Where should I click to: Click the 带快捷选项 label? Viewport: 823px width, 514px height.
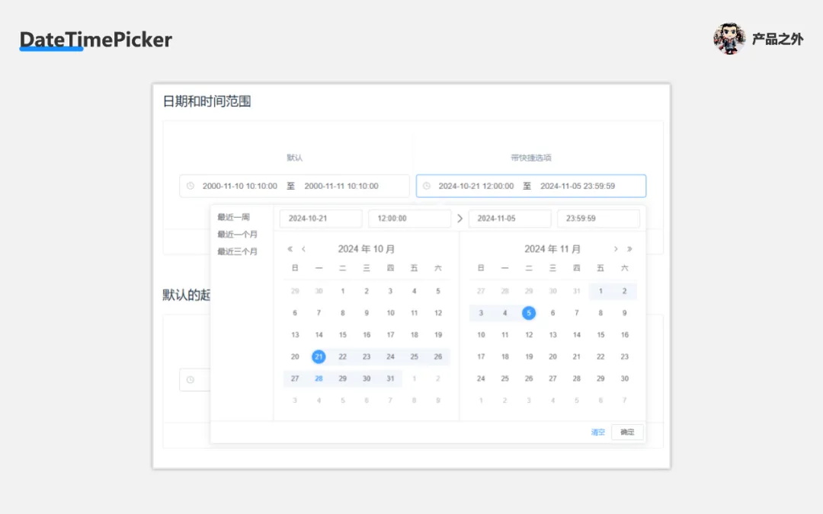coord(531,158)
